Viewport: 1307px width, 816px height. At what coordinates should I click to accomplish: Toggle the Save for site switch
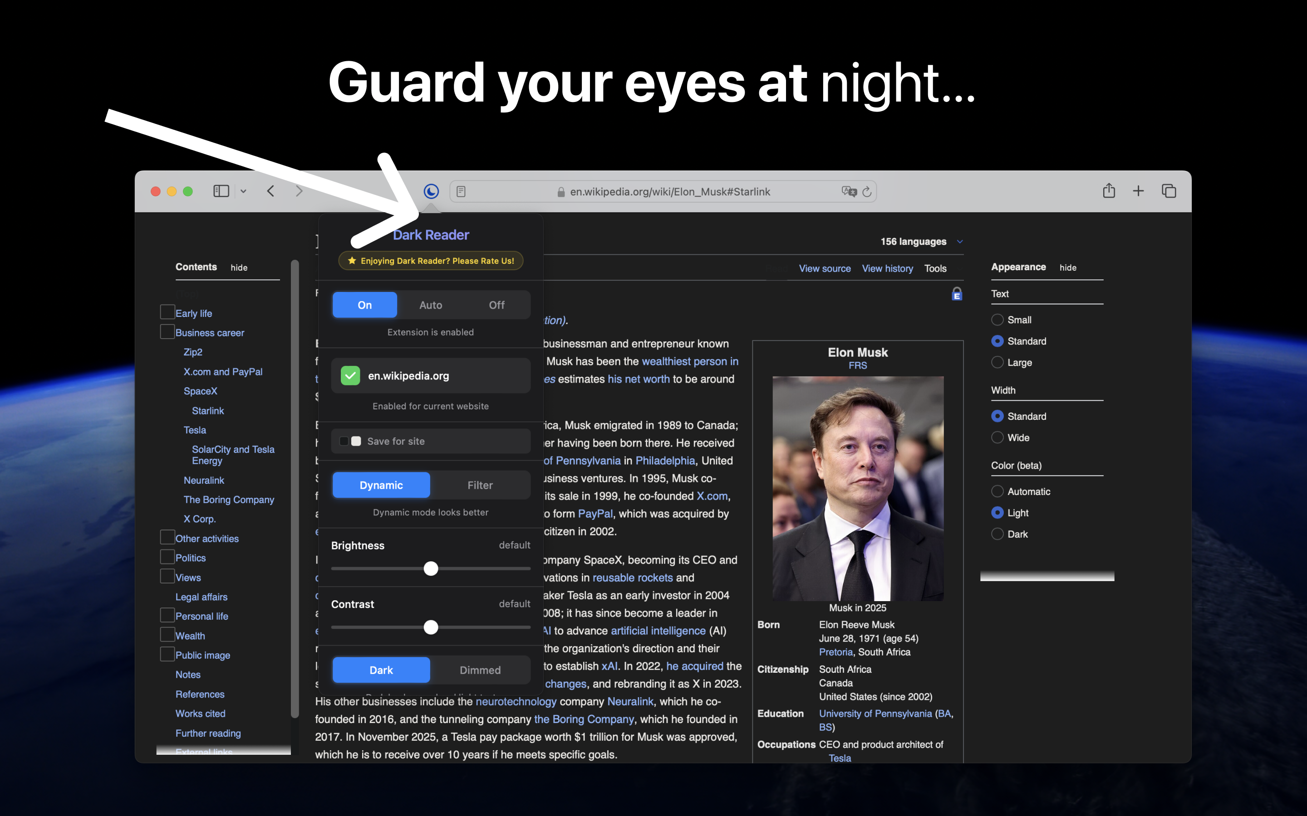coord(350,442)
